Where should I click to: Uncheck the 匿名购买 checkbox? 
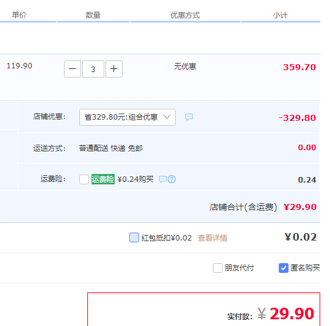284,268
